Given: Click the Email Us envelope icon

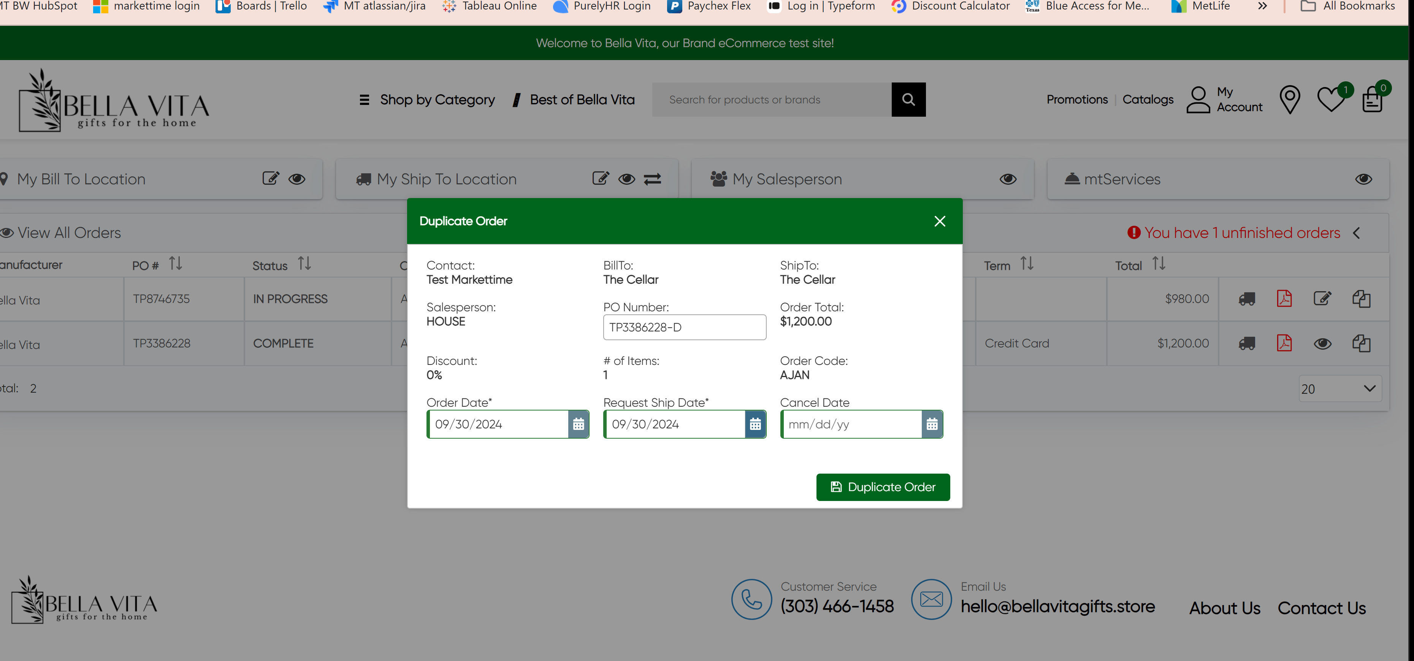Looking at the screenshot, I should tap(932, 599).
